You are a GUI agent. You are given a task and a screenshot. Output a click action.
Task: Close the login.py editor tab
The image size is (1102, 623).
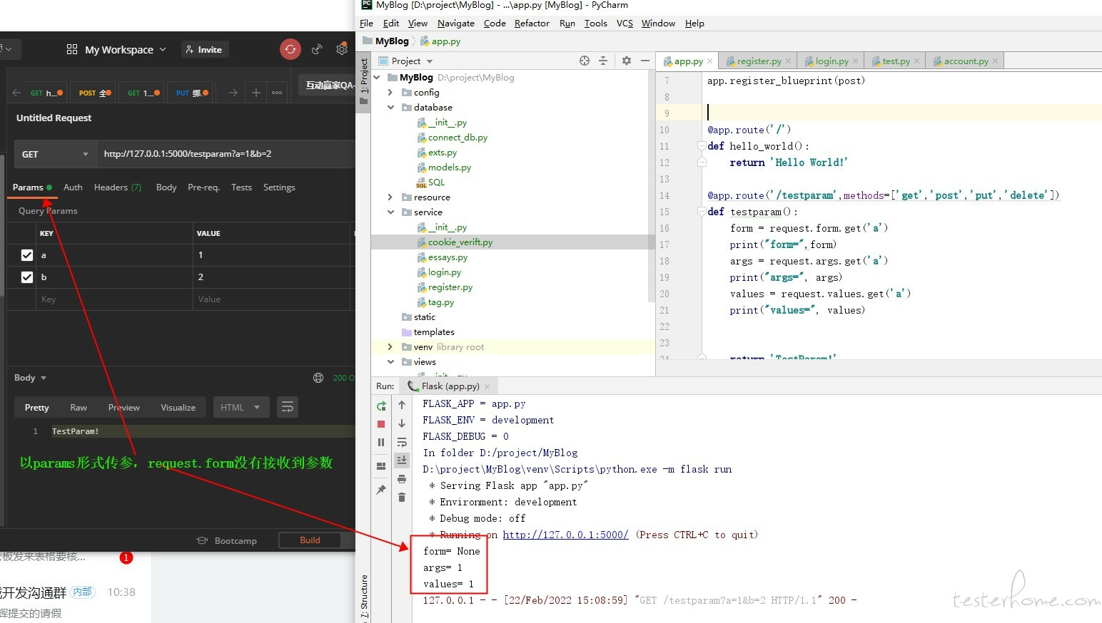856,61
